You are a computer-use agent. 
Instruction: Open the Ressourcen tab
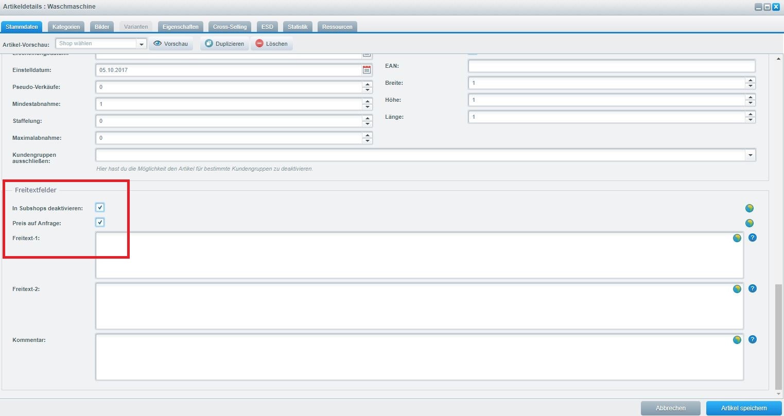337,27
